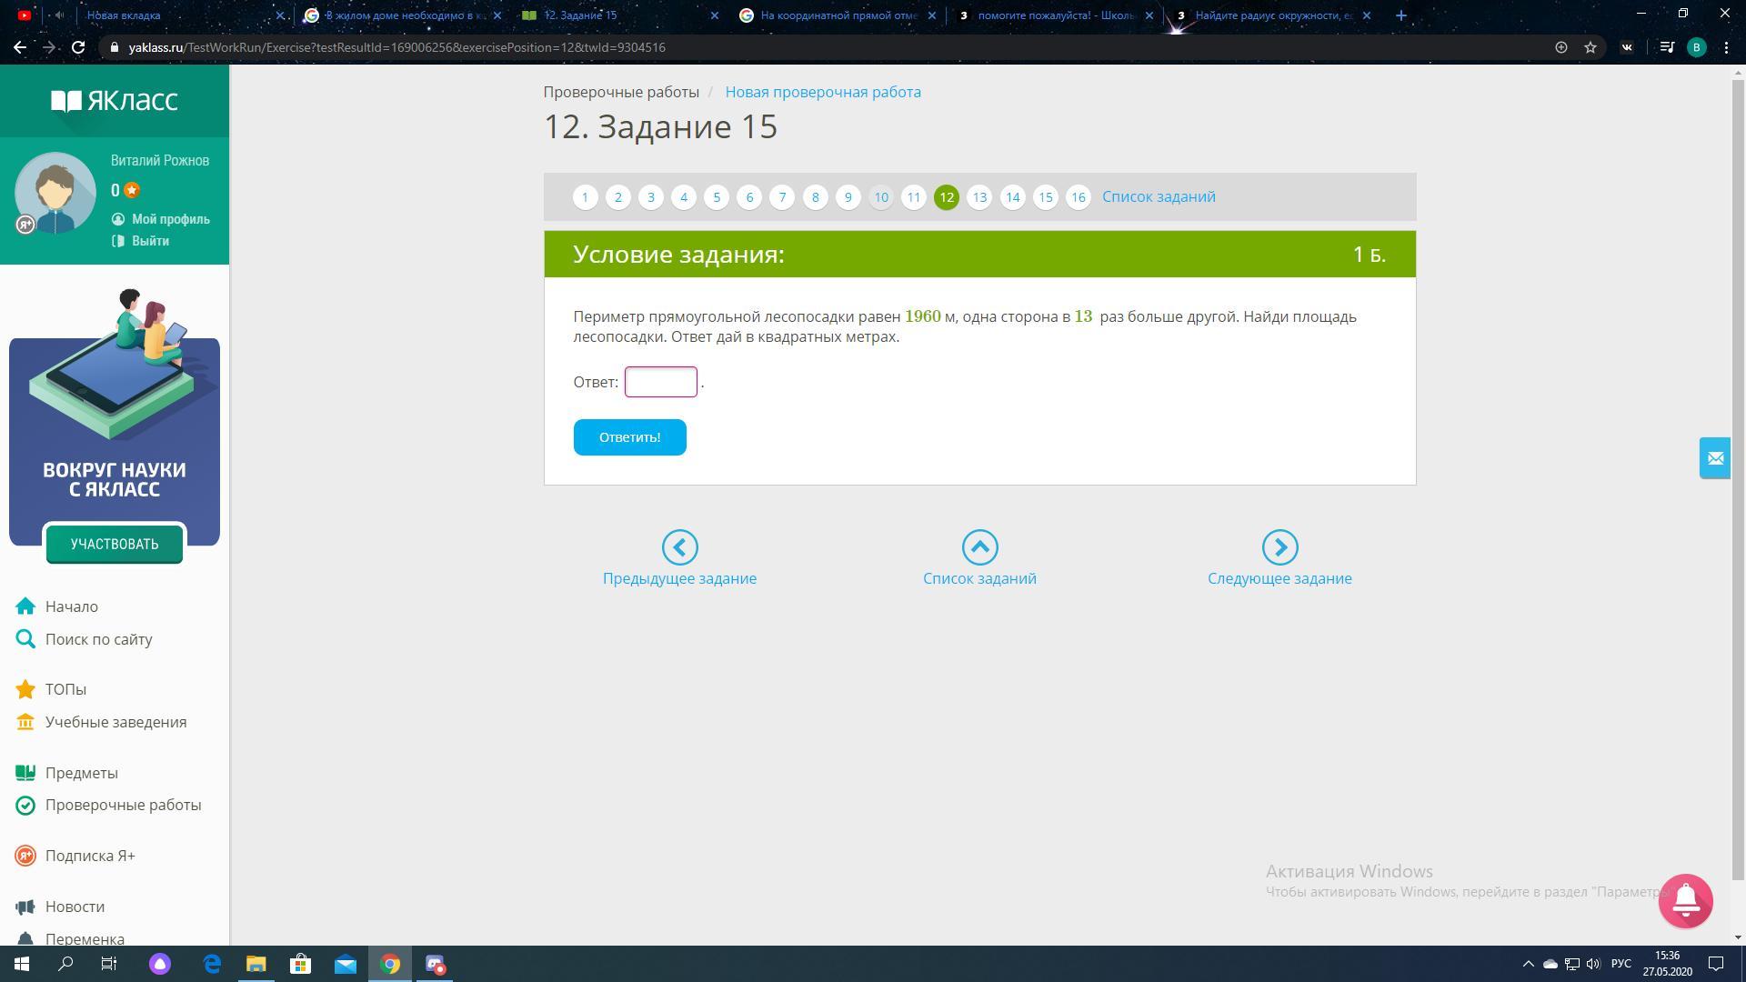Click the УЧАСТВОВАТЬ banner button
This screenshot has width=1746, height=982.
(x=115, y=544)
